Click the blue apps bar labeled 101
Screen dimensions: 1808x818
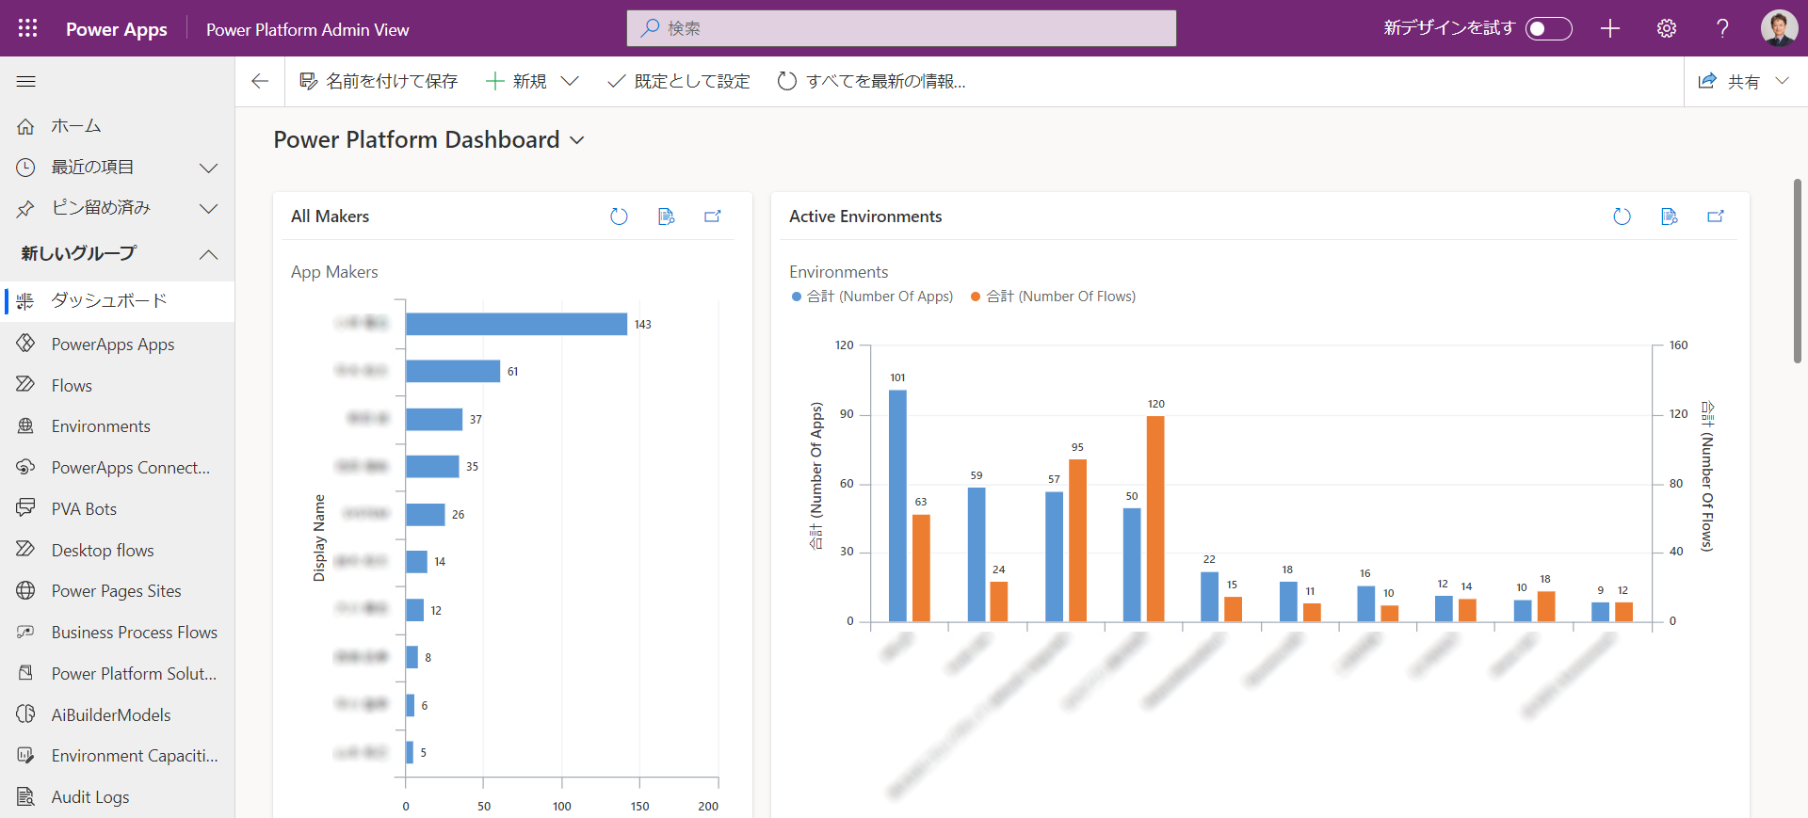pos(897,505)
